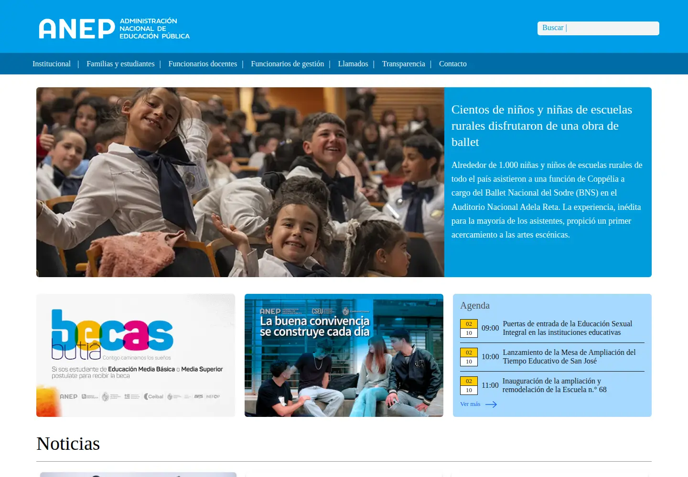Viewport: 688px width, 477px height.
Task: Open the Funcionarios docentes menu
Action: point(203,64)
